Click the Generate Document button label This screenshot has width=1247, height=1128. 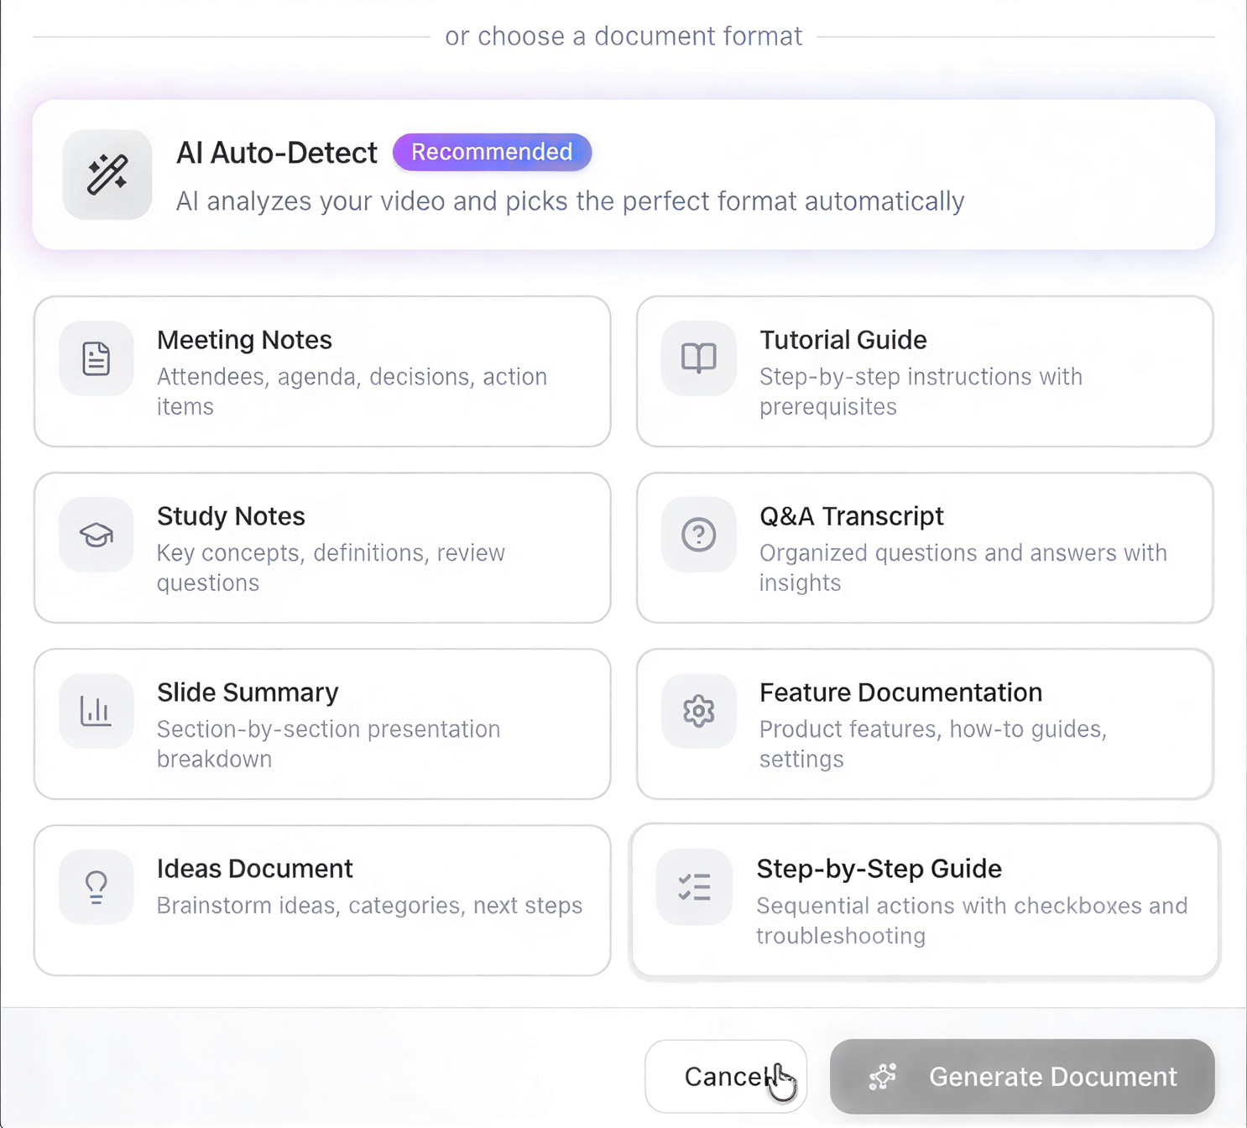[x=1052, y=1077]
